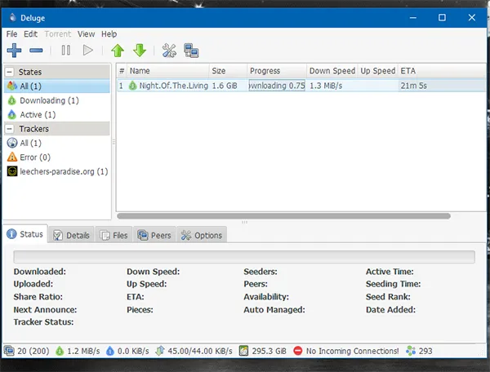Switch to the Peers tab
The width and height of the screenshot is (490, 372).
coord(154,235)
